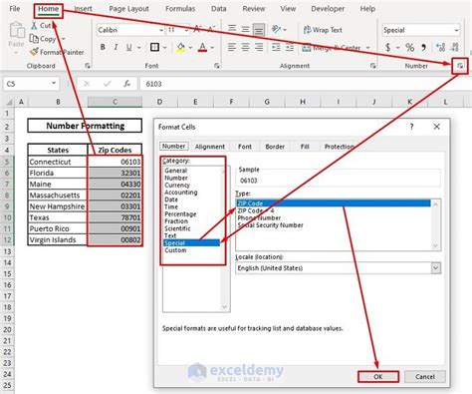The image size is (472, 394).
Task: Select the Format Painter brush
Action: click(34, 52)
